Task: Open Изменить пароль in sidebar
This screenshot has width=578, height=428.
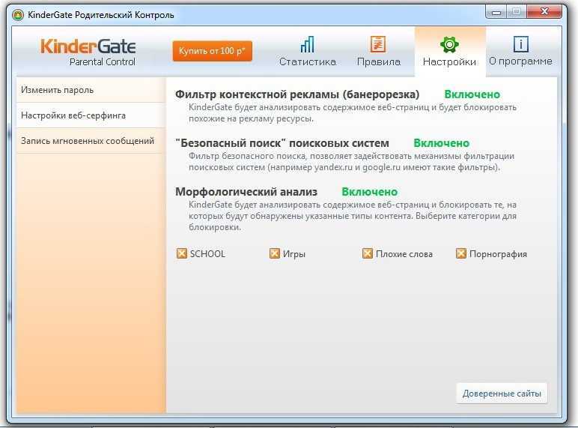Action: tap(91, 90)
